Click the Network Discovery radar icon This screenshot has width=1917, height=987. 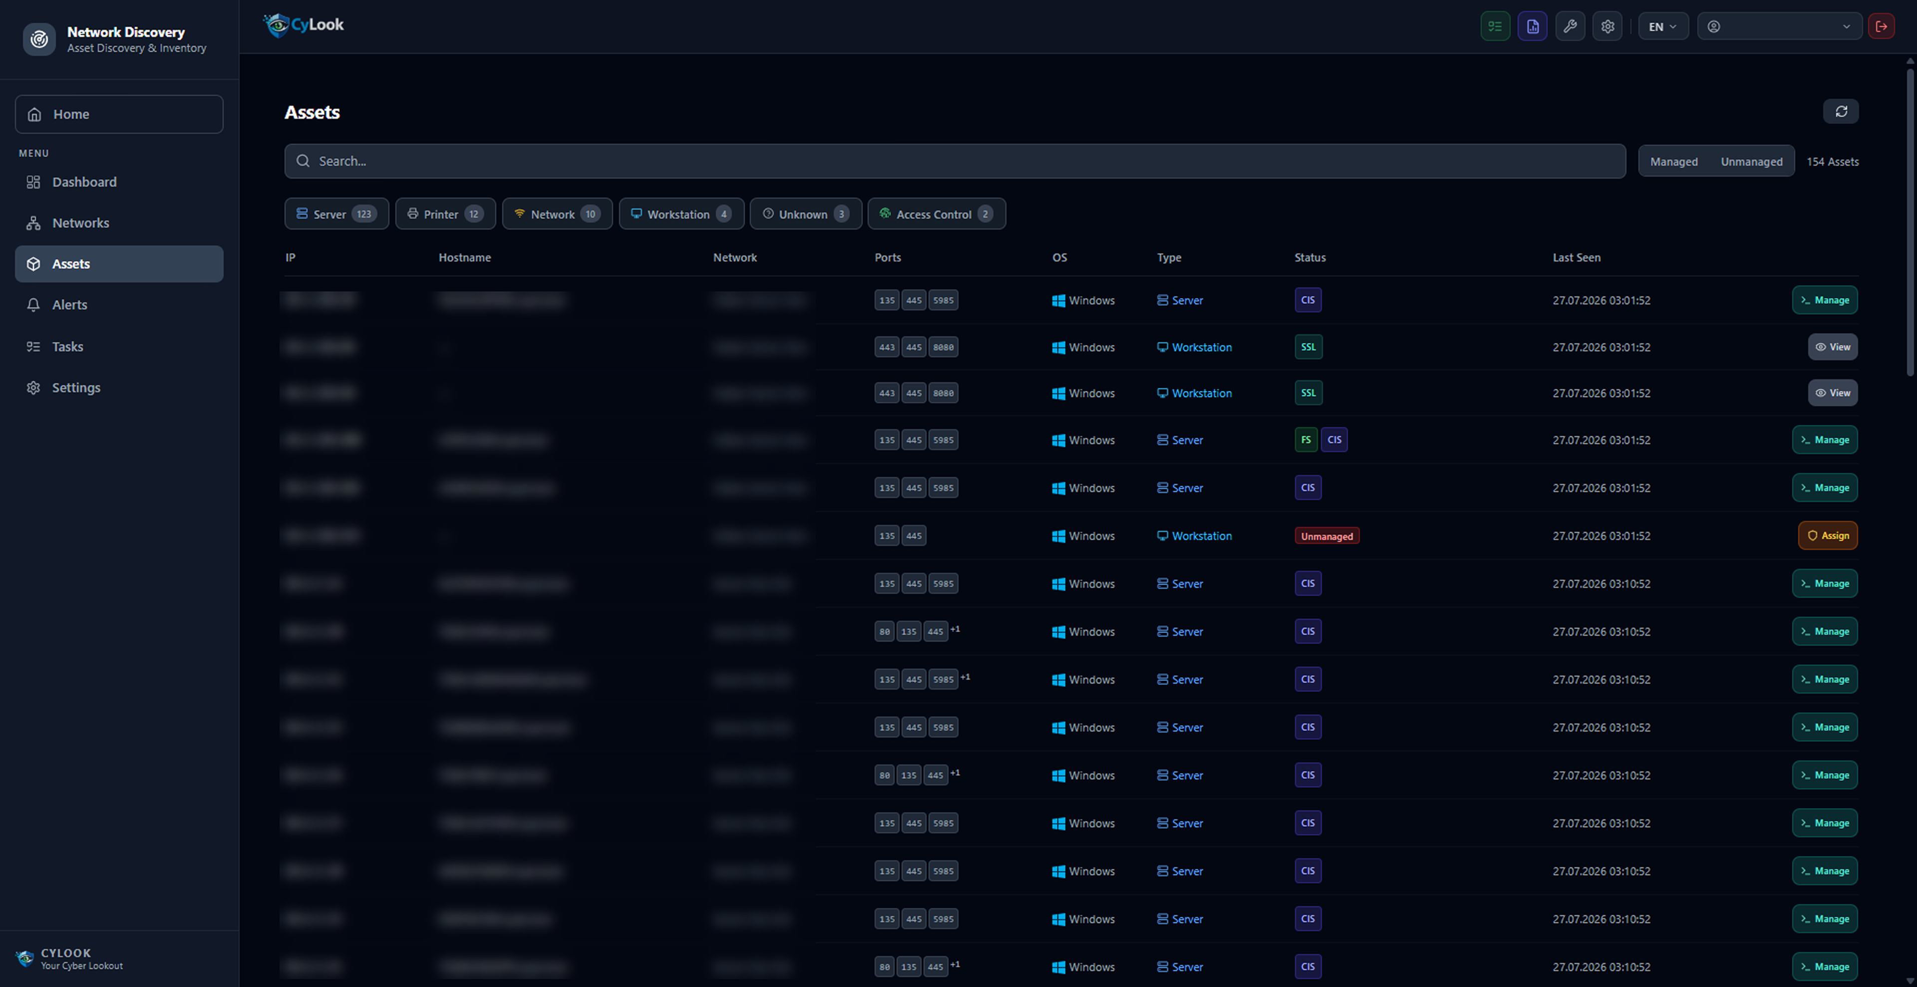click(x=39, y=39)
